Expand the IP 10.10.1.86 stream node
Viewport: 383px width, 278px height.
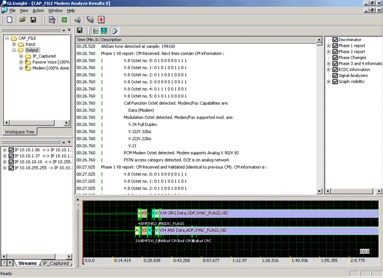coord(5,150)
